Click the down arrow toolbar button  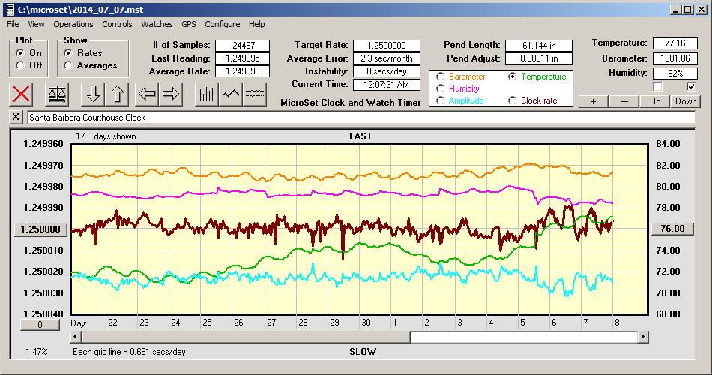(x=93, y=94)
